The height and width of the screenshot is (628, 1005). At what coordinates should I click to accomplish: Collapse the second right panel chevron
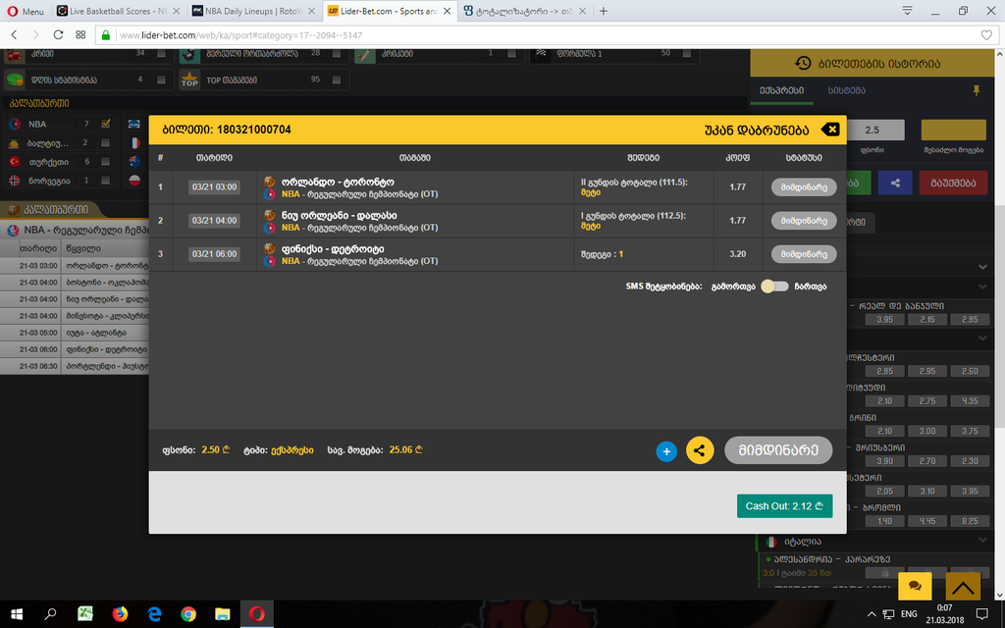982,287
